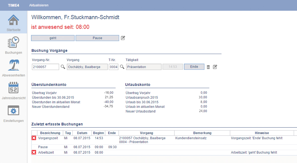Search Vorgang-Nr. with the magnifier icon
The height and width of the screenshot is (163, 297).
[63, 67]
